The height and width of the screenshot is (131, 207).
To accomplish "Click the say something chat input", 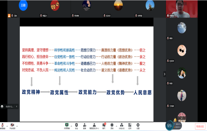I will click(x=10, y=106).
